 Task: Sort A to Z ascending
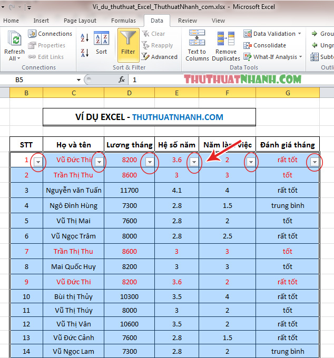[84, 38]
